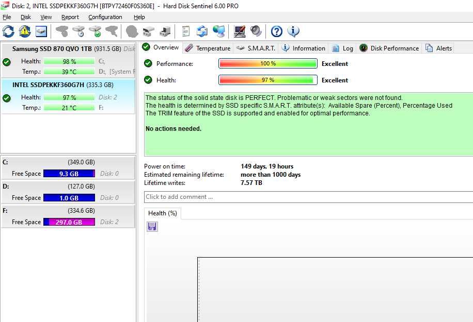Viewport: 473px width, 322px height.
Task: Click the green status check for Samsung SSD
Action: 6,62
